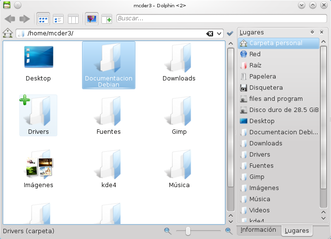Click Lugares panel scrollbar down arrow
The image size is (331, 239).
point(323,218)
